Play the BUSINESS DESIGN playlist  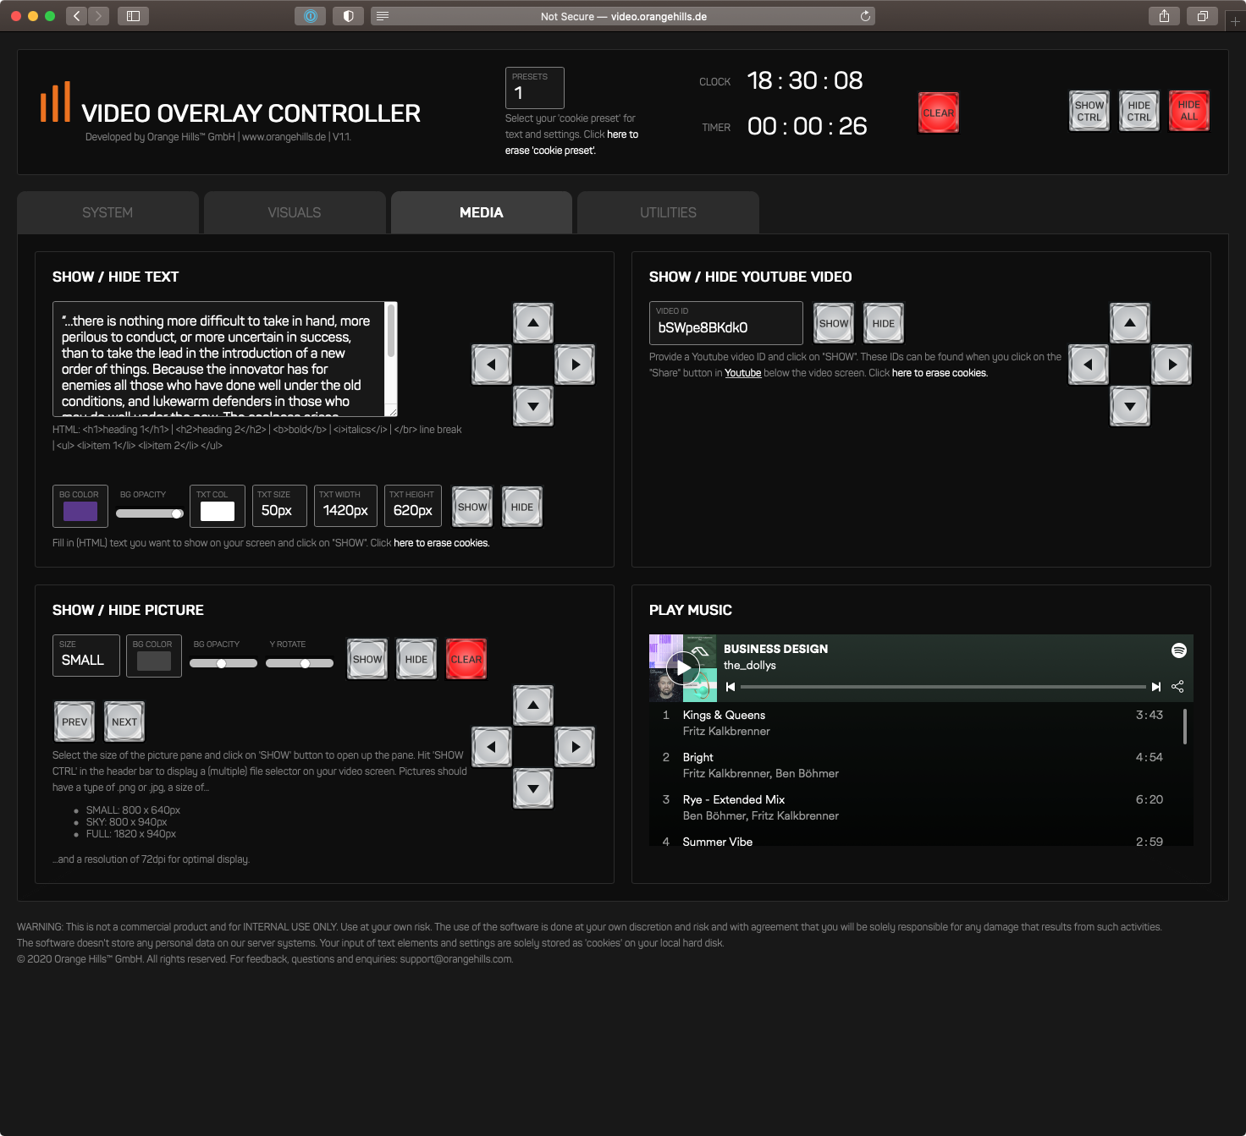click(x=682, y=667)
